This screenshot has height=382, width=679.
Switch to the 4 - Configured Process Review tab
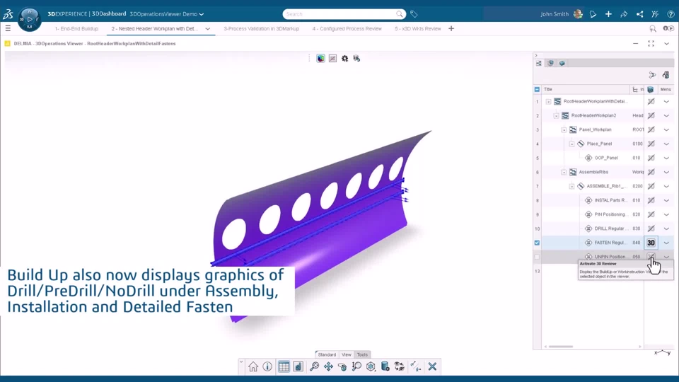click(x=347, y=29)
